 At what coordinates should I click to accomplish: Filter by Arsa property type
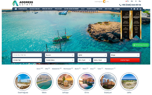point(93,68)
